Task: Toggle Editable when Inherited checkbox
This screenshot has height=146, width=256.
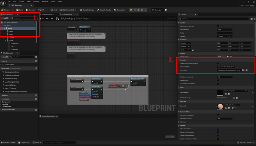Action: coord(218,26)
